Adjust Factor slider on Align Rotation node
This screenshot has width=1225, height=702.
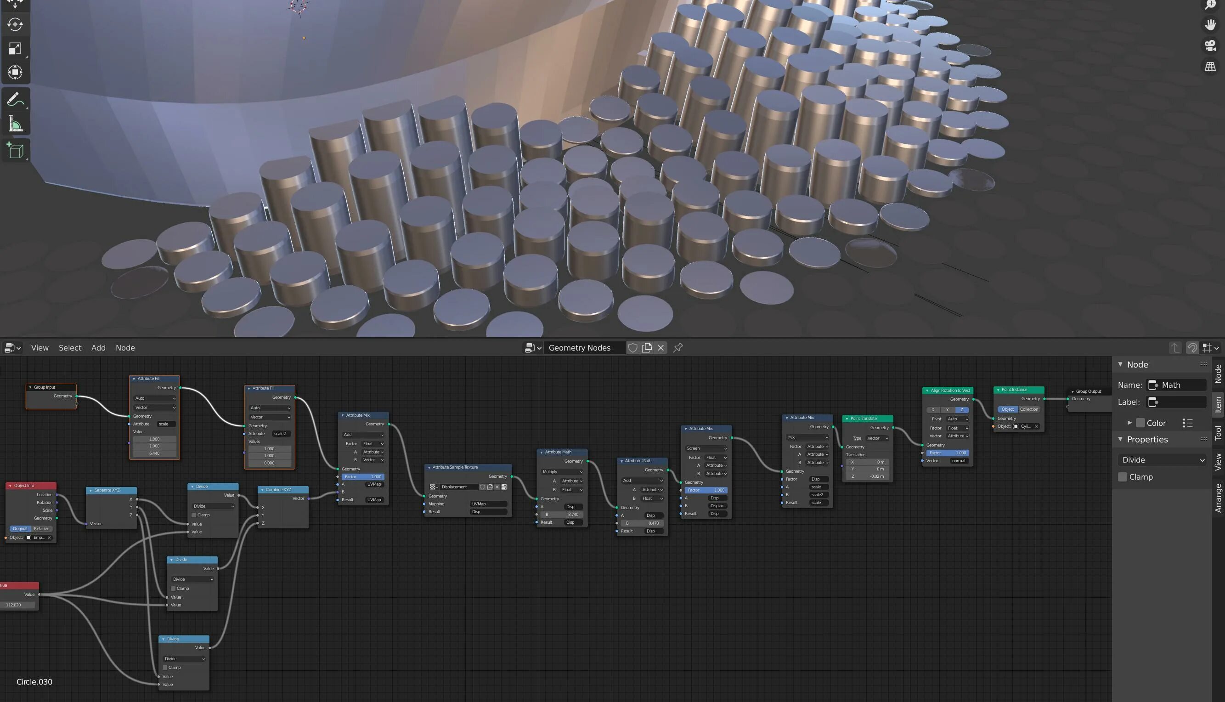[948, 453]
